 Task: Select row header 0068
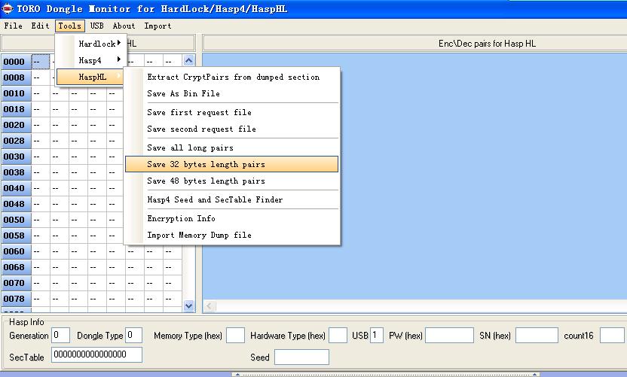pos(16,267)
